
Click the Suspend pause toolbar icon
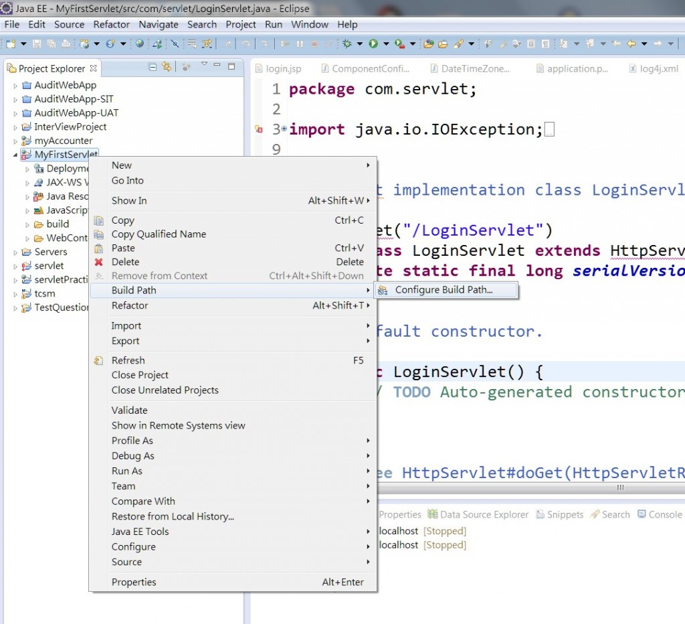coord(300,44)
